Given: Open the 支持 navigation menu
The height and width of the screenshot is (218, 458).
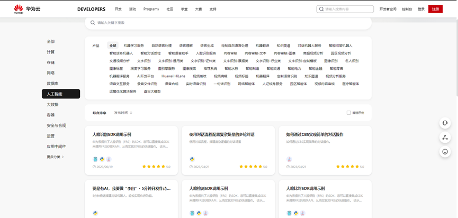Looking at the screenshot, I should [x=213, y=9].
